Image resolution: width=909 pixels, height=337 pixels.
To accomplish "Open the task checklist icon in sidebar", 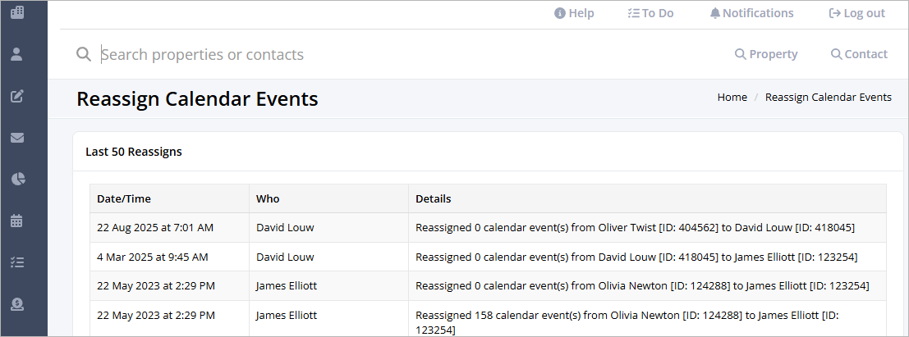I will [x=17, y=262].
